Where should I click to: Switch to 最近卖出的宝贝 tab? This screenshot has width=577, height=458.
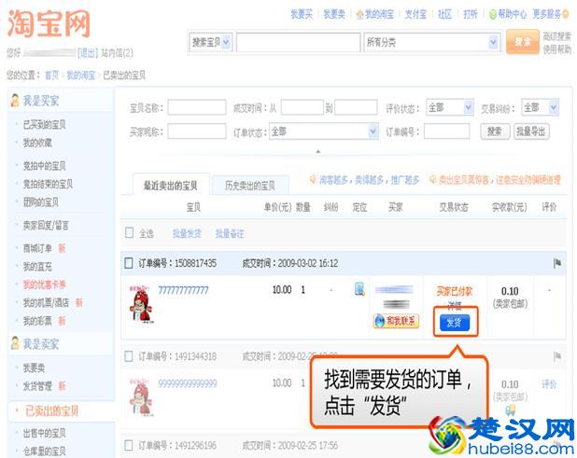170,186
